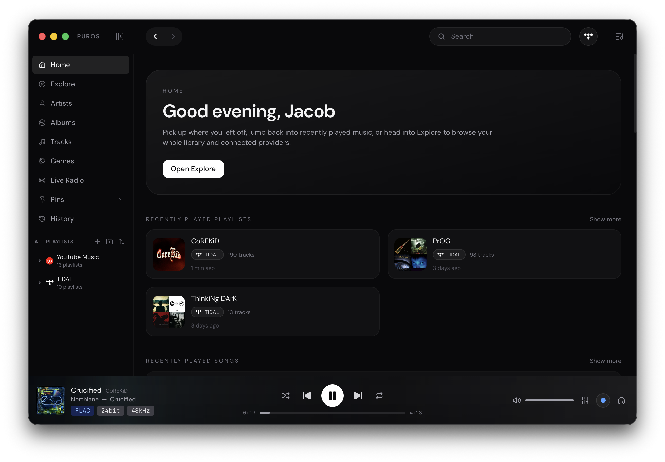Click the PUROS app title
Image resolution: width=665 pixels, height=462 pixels.
[x=88, y=36]
